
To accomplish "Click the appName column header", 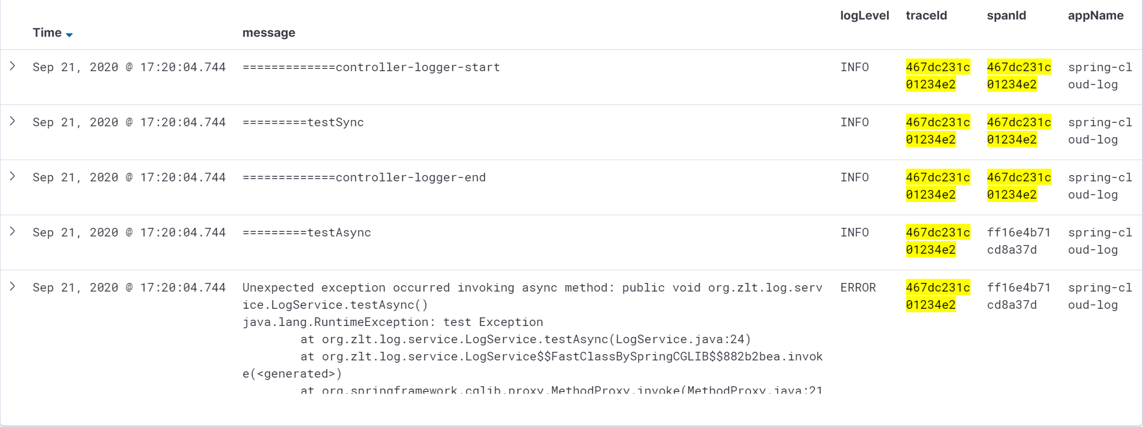I will pyautogui.click(x=1095, y=15).
